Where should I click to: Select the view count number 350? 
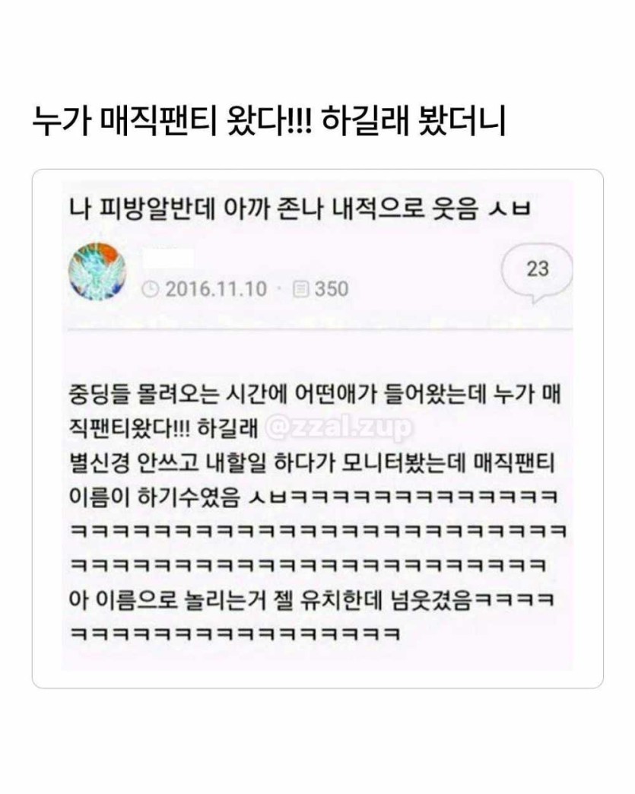332,289
